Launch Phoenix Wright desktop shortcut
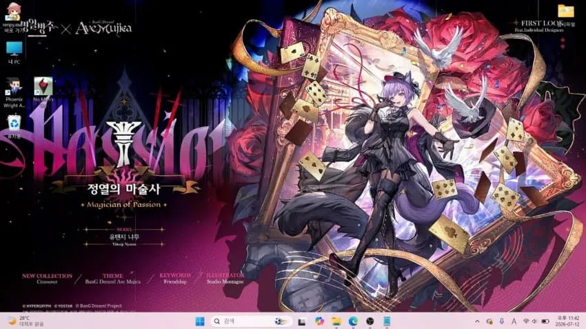586x329 pixels. [14, 92]
